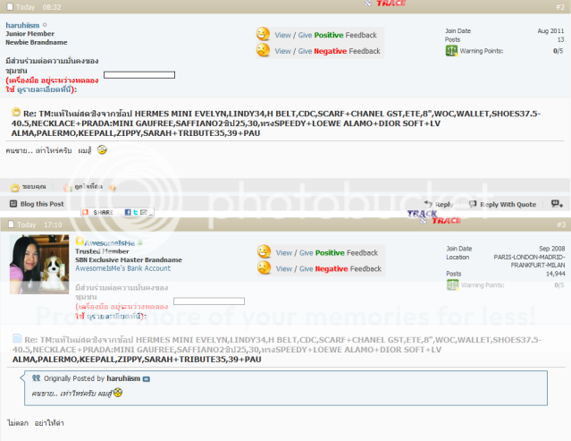Open post permalink #3
The height and width of the screenshot is (441, 571).
coord(558,224)
